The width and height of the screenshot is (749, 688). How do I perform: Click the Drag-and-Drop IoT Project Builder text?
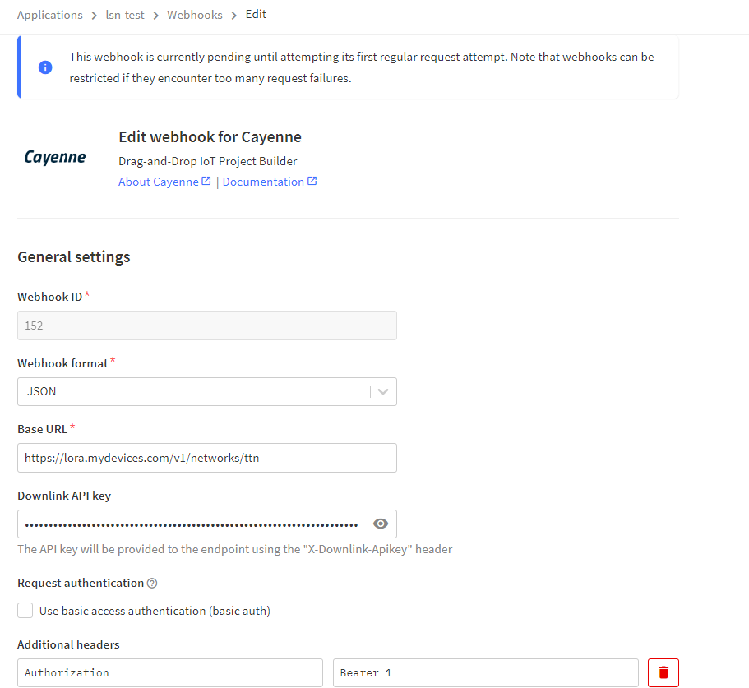[x=208, y=161]
